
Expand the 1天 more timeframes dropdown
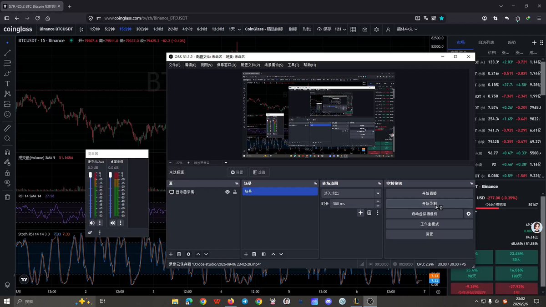tap(239, 29)
